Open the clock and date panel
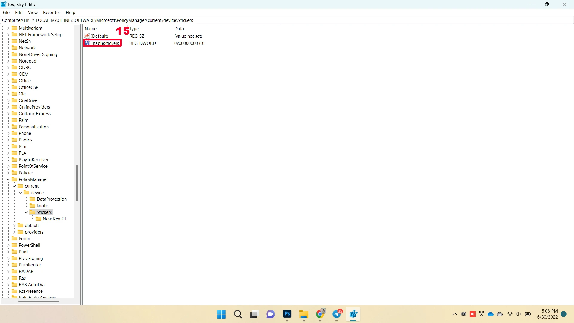The image size is (574, 323). click(x=547, y=314)
